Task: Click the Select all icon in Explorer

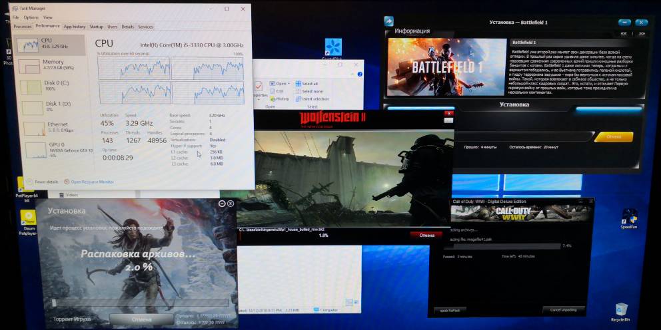Action: pos(298,84)
